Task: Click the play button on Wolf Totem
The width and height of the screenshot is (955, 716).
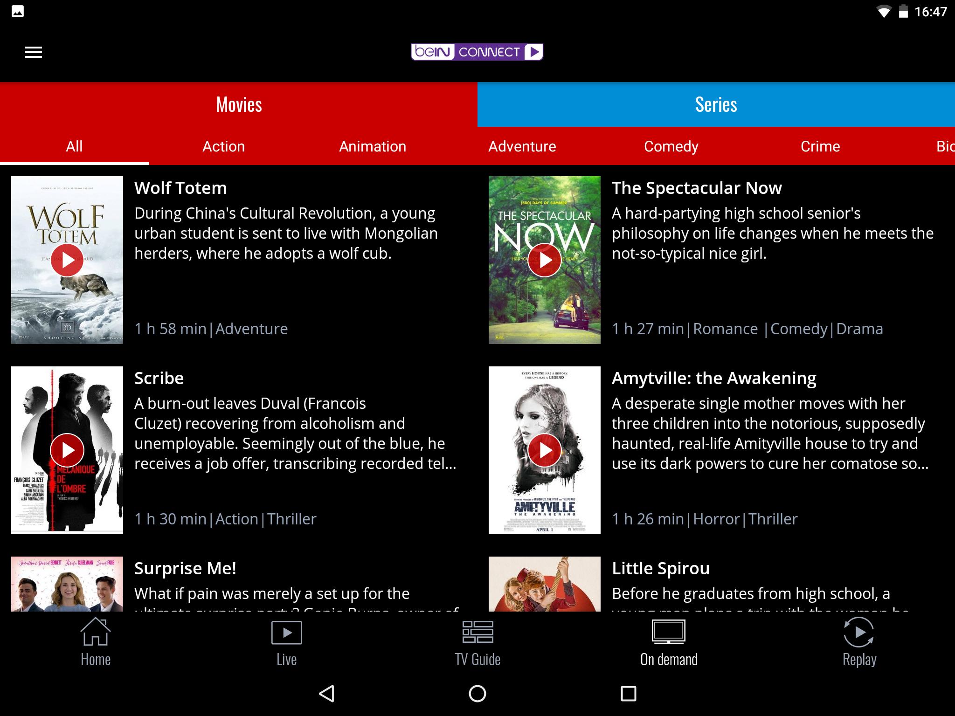Action: tap(67, 260)
